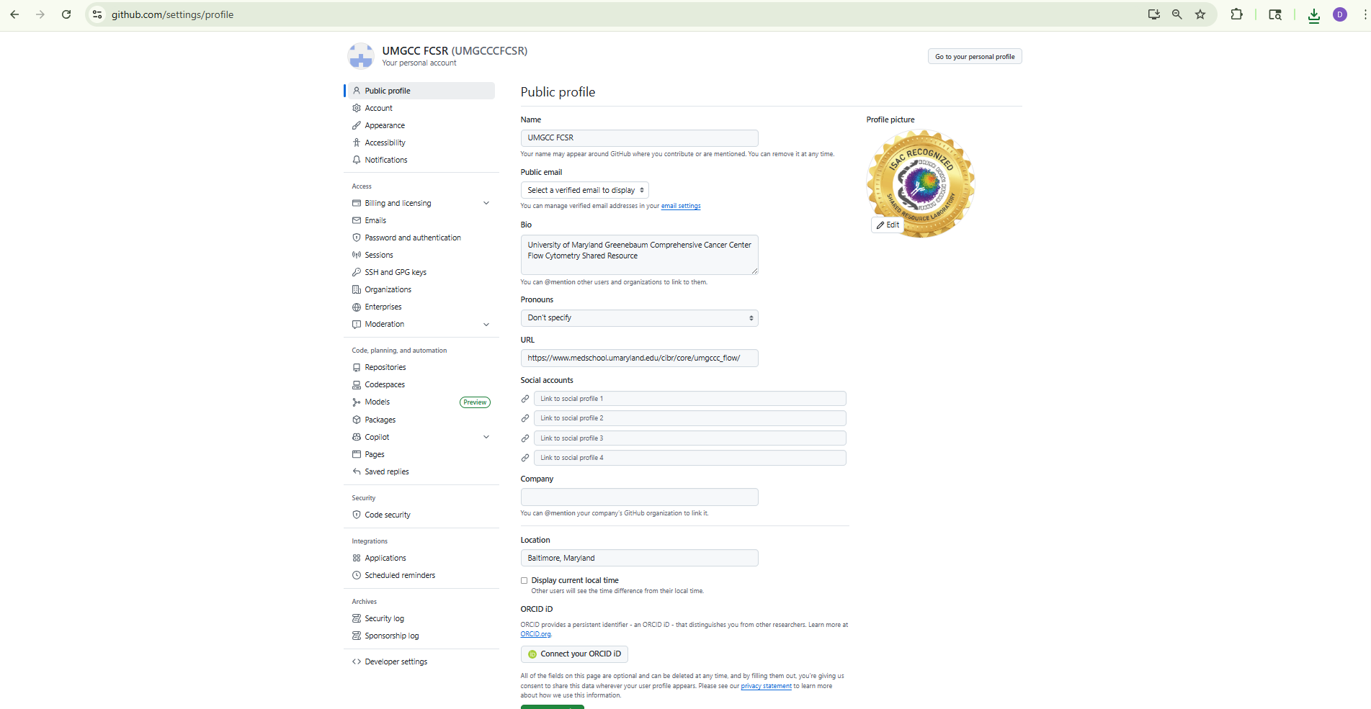Expand the Billing and licensing section
The image size is (1371, 709).
click(x=486, y=203)
